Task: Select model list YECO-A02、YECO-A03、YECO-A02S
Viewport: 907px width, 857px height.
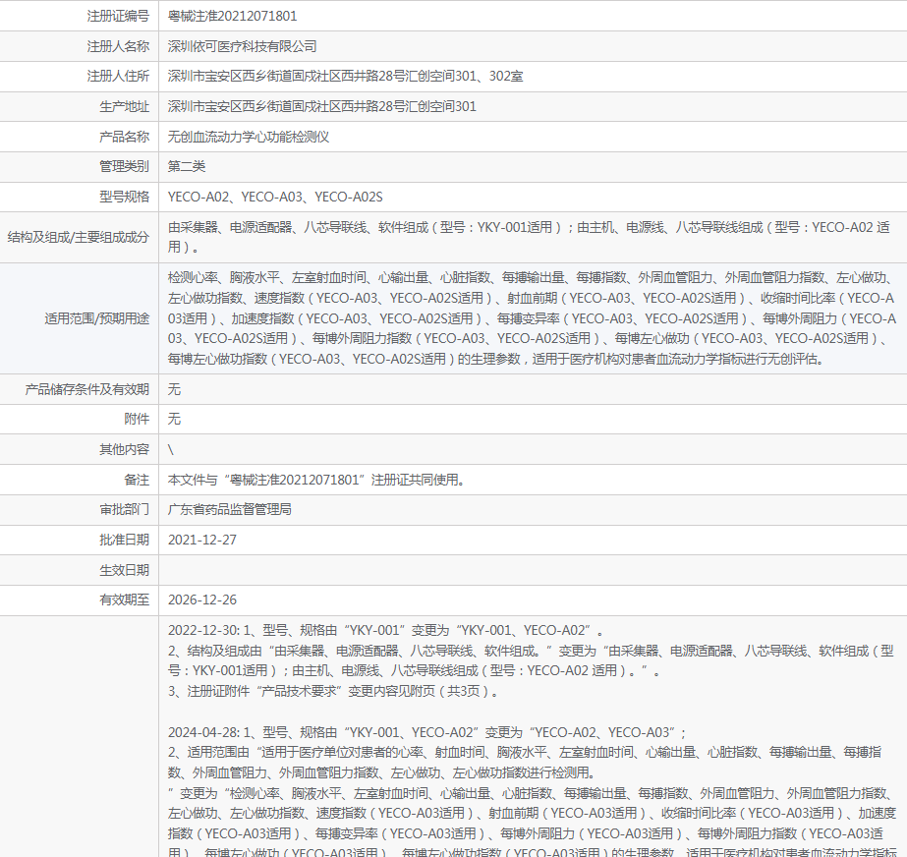Action: point(275,197)
